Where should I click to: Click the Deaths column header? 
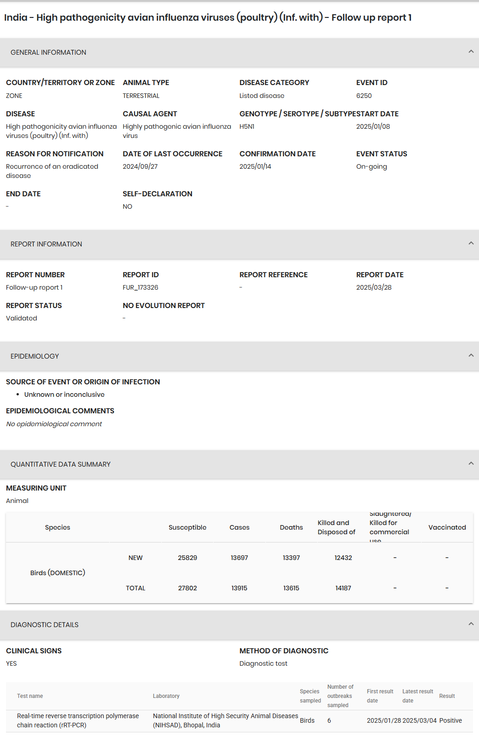point(291,527)
